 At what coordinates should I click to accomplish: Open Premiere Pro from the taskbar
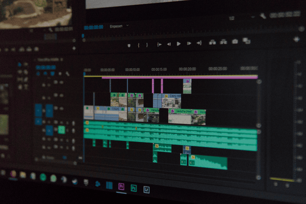click(121, 186)
